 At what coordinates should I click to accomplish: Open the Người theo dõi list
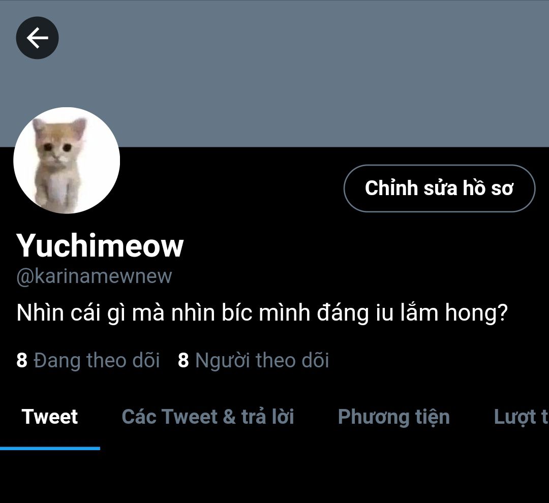[254, 360]
